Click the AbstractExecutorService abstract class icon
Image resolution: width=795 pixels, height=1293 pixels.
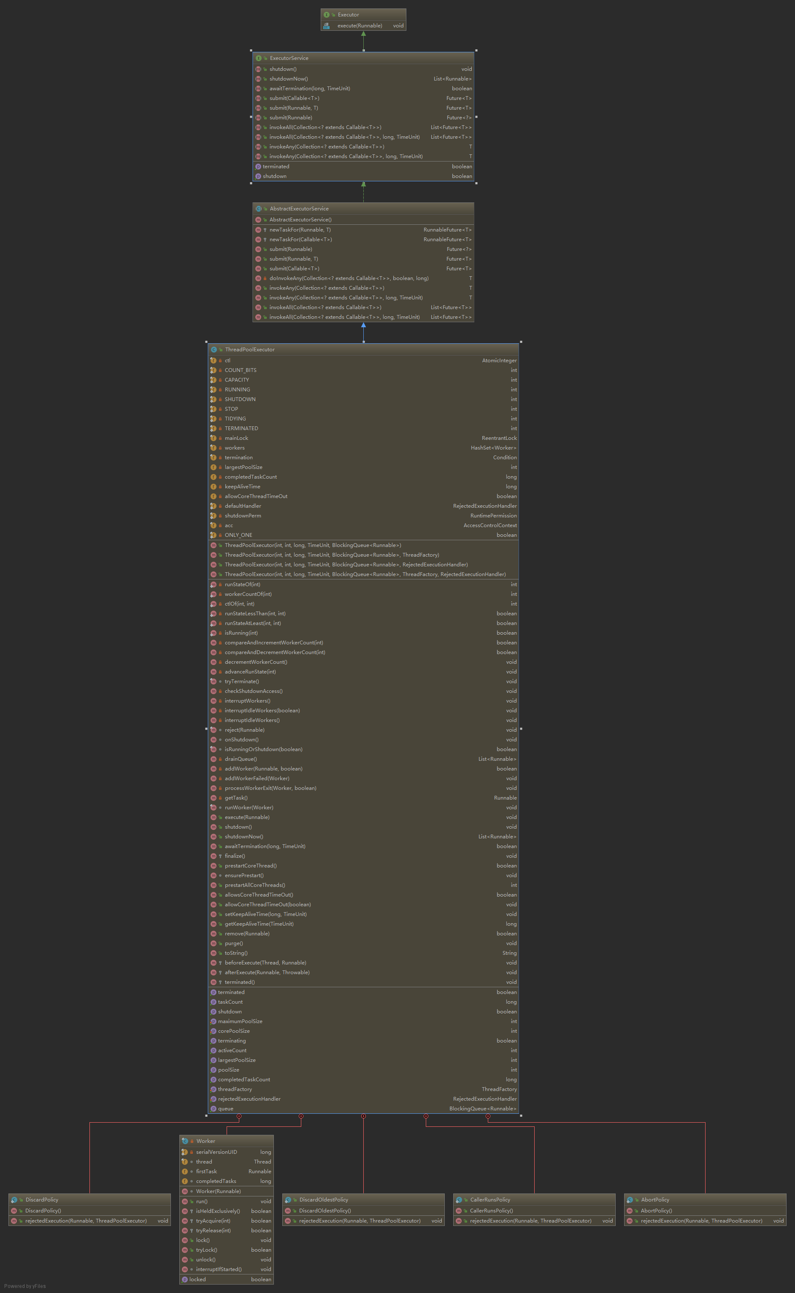(258, 209)
